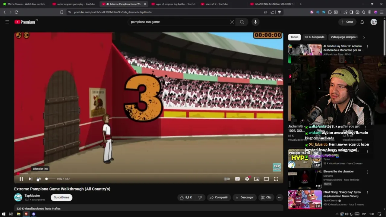Image resolution: width=386 pixels, height=217 pixels.
Task: Open options for the 'Al Fondo Hay Sitio 12' video
Action: [x=367, y=47]
